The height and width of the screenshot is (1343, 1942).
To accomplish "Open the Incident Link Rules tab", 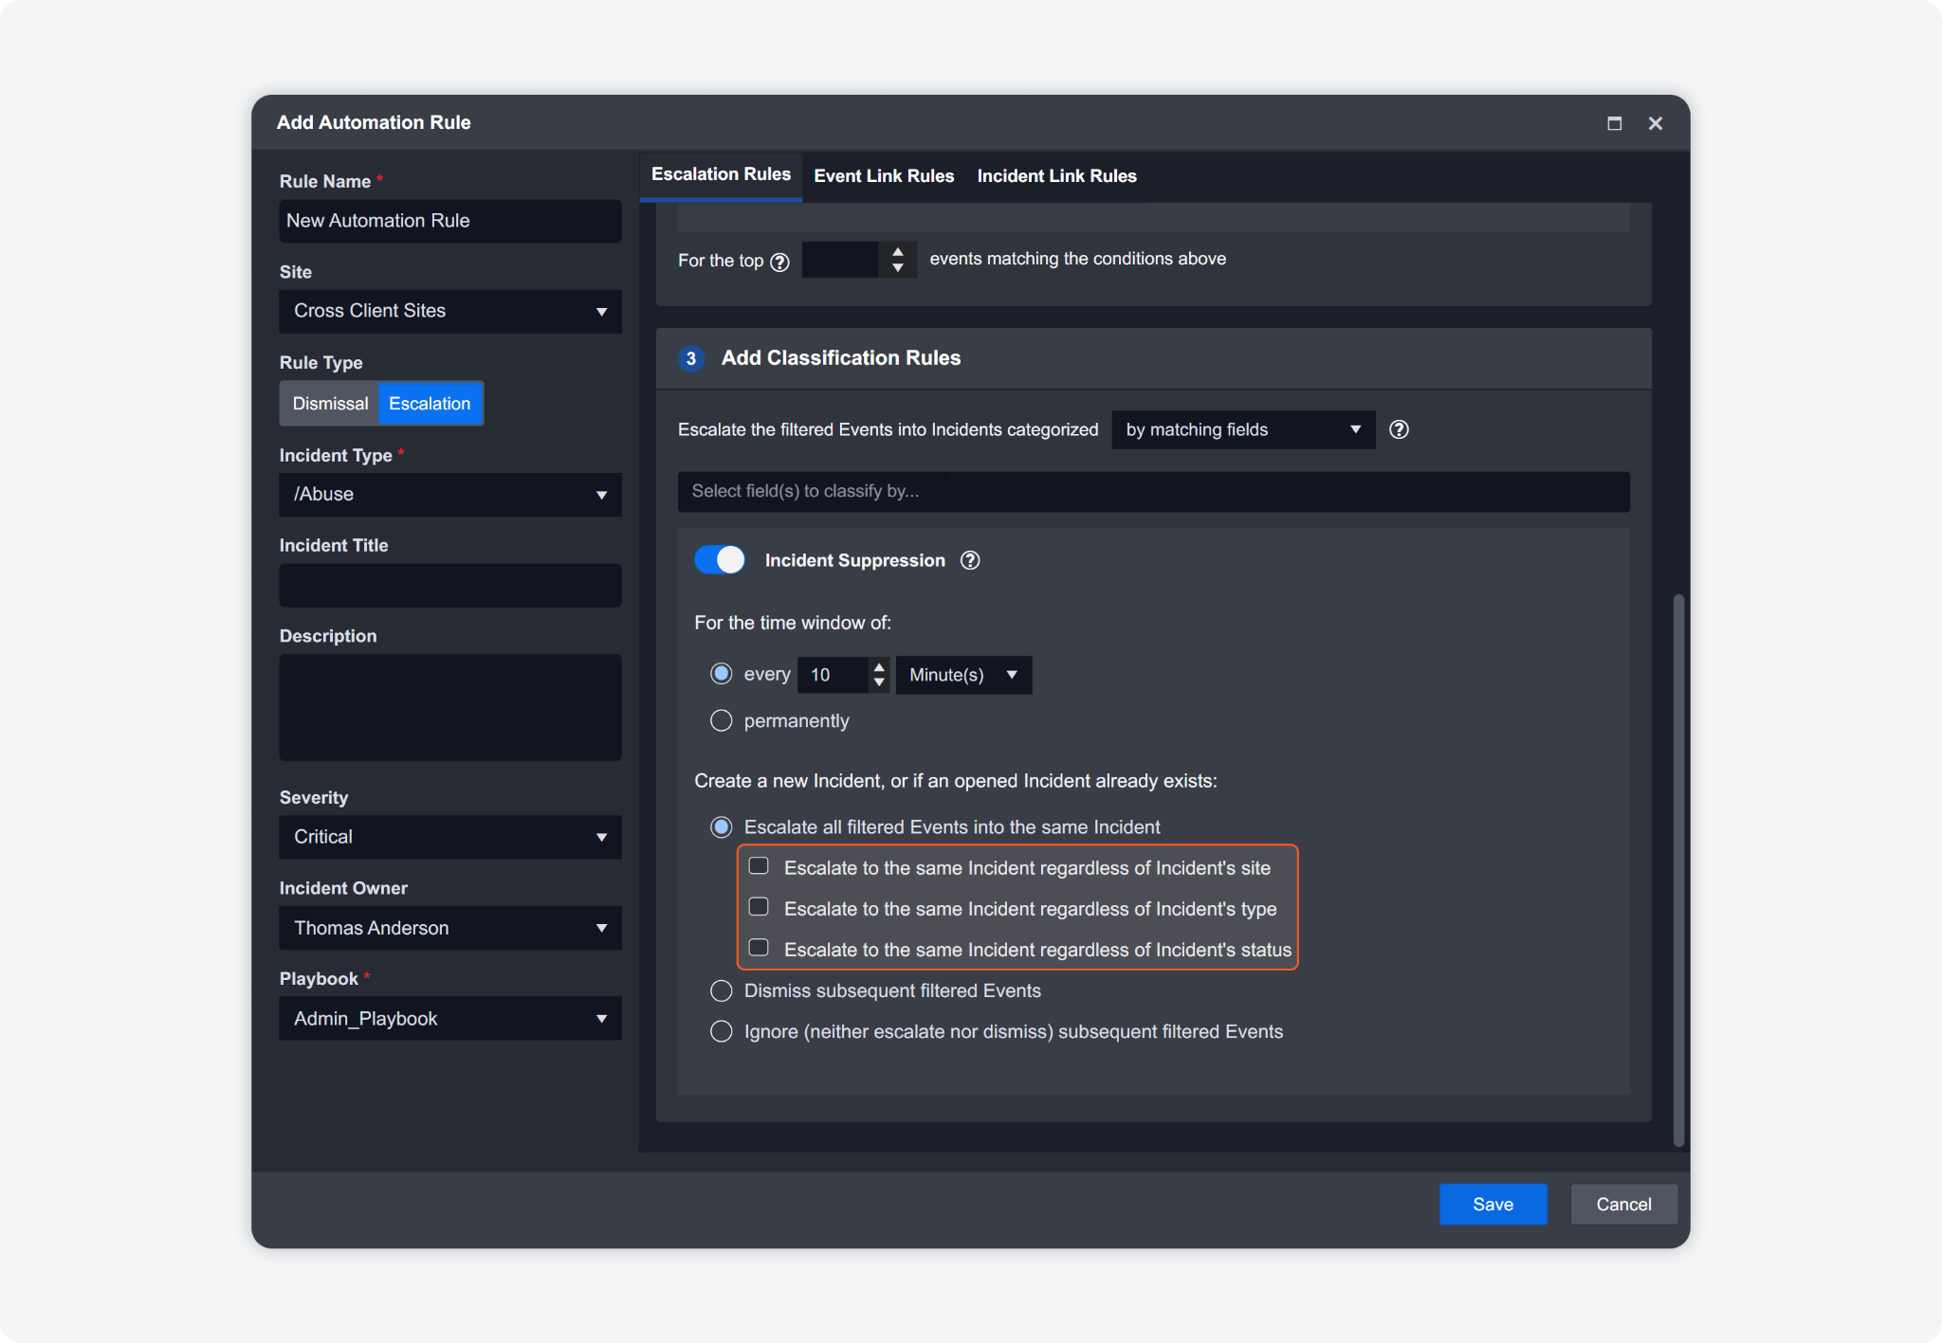I will point(1056,176).
